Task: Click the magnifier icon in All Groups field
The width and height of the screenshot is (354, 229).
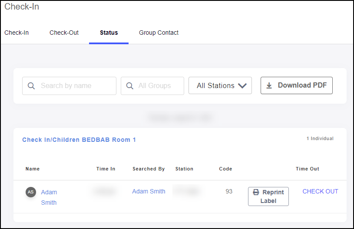Action: tap(129, 86)
